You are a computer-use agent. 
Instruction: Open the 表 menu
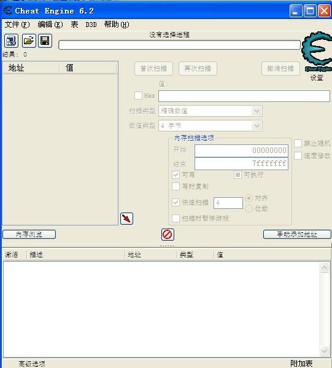[74, 25]
